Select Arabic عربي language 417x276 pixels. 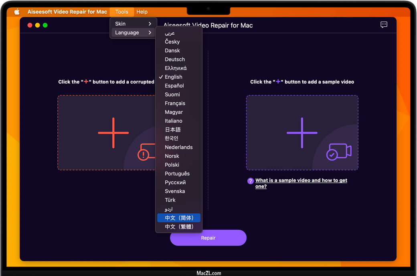(179, 33)
